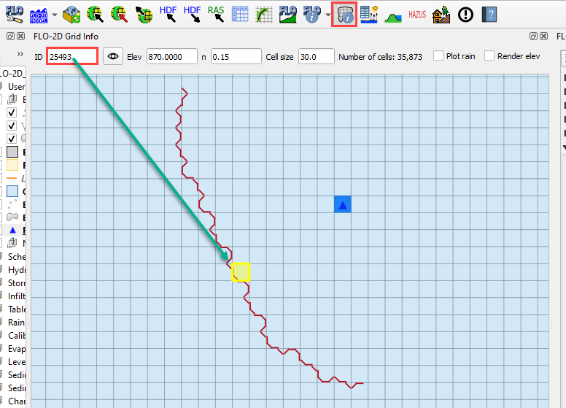Click the RAS import icon

(x=216, y=14)
